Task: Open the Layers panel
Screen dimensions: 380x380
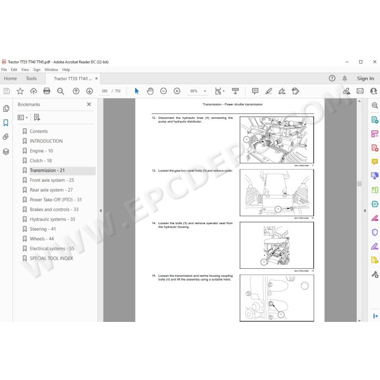Action: 6,151
